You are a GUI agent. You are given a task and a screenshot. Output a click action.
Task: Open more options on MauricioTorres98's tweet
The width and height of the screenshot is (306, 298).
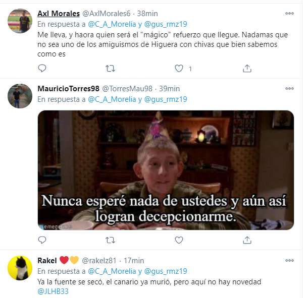(289, 88)
